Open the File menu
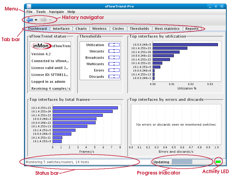 29,12
